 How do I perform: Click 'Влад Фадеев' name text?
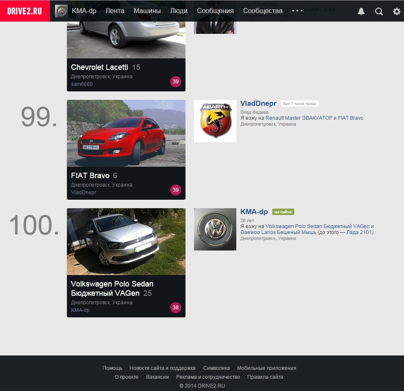pos(255,112)
